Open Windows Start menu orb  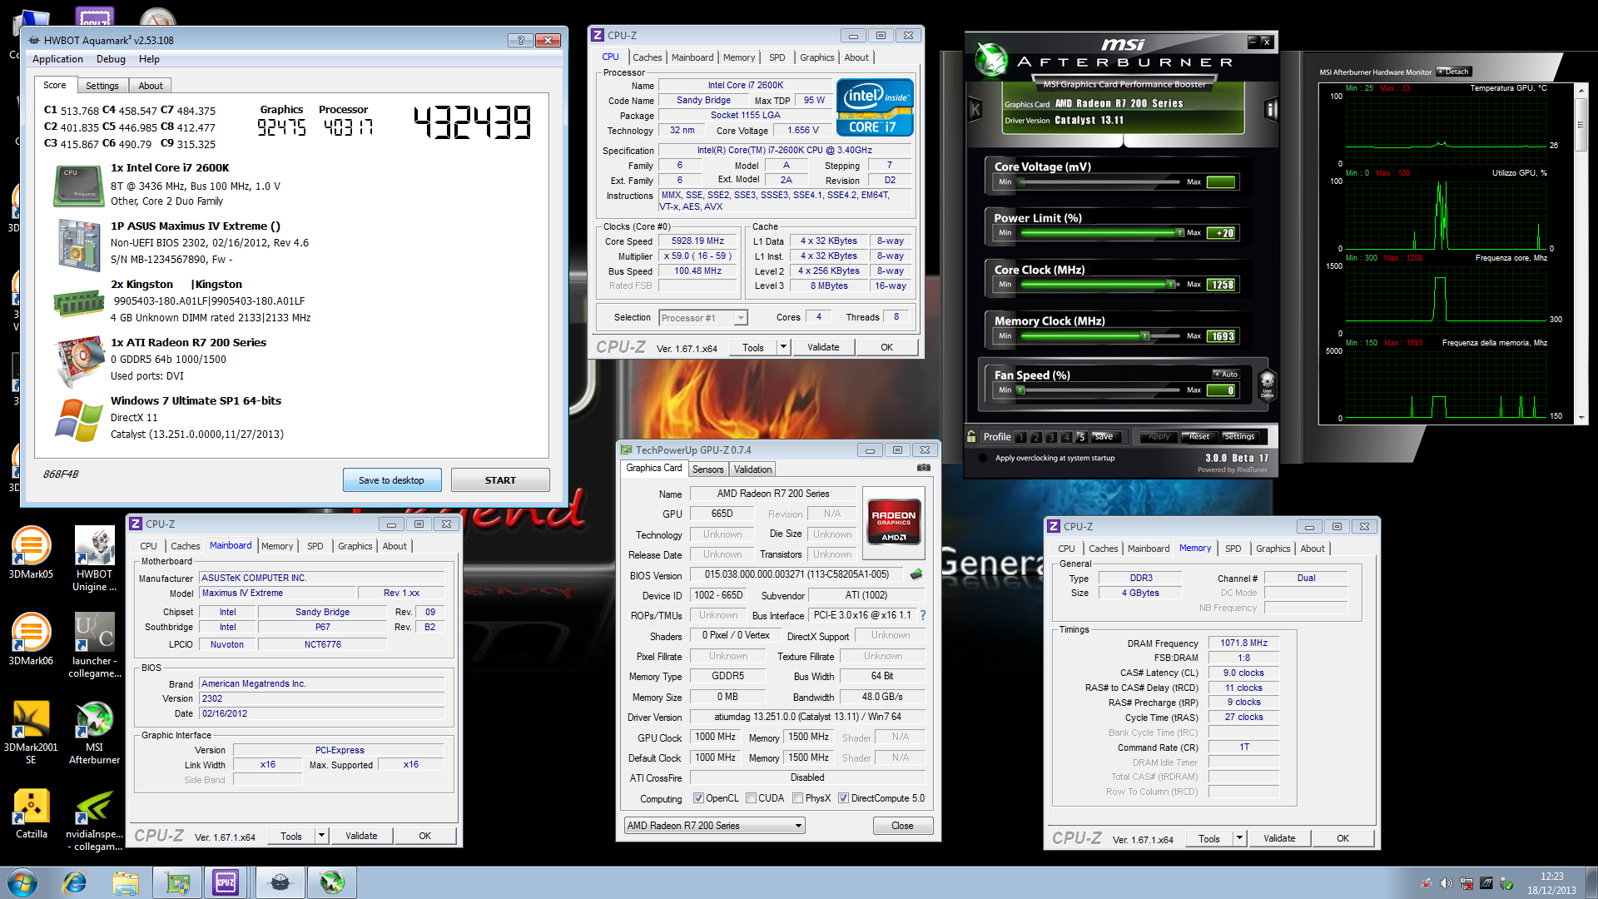point(22,882)
